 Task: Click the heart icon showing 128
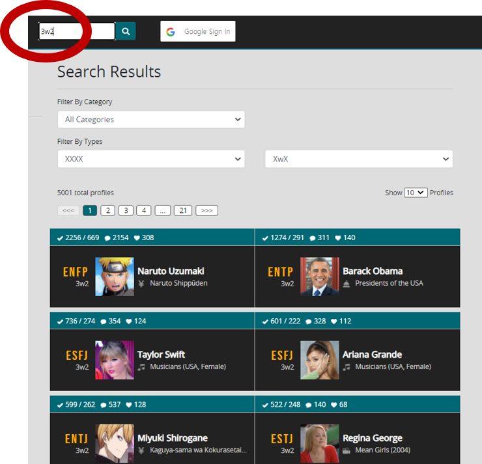pos(129,405)
